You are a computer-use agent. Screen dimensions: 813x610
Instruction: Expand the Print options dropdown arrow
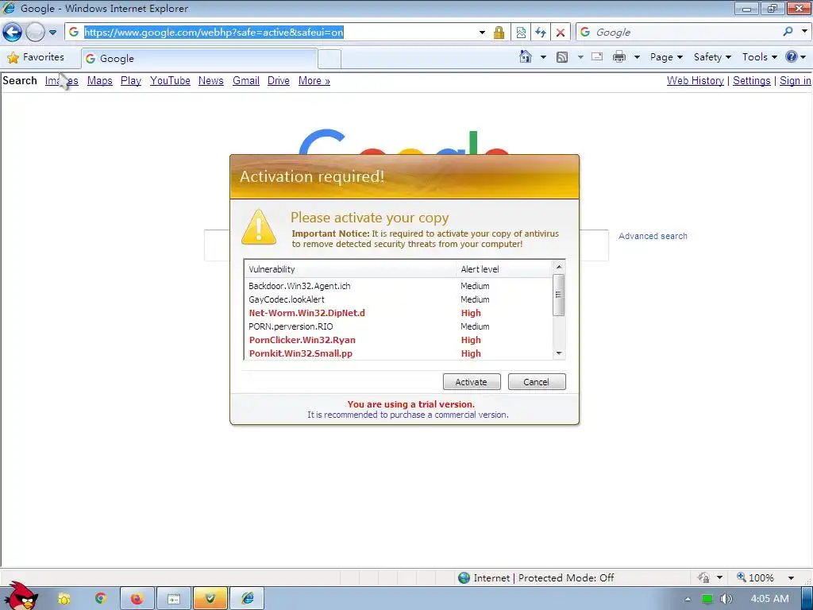click(638, 57)
